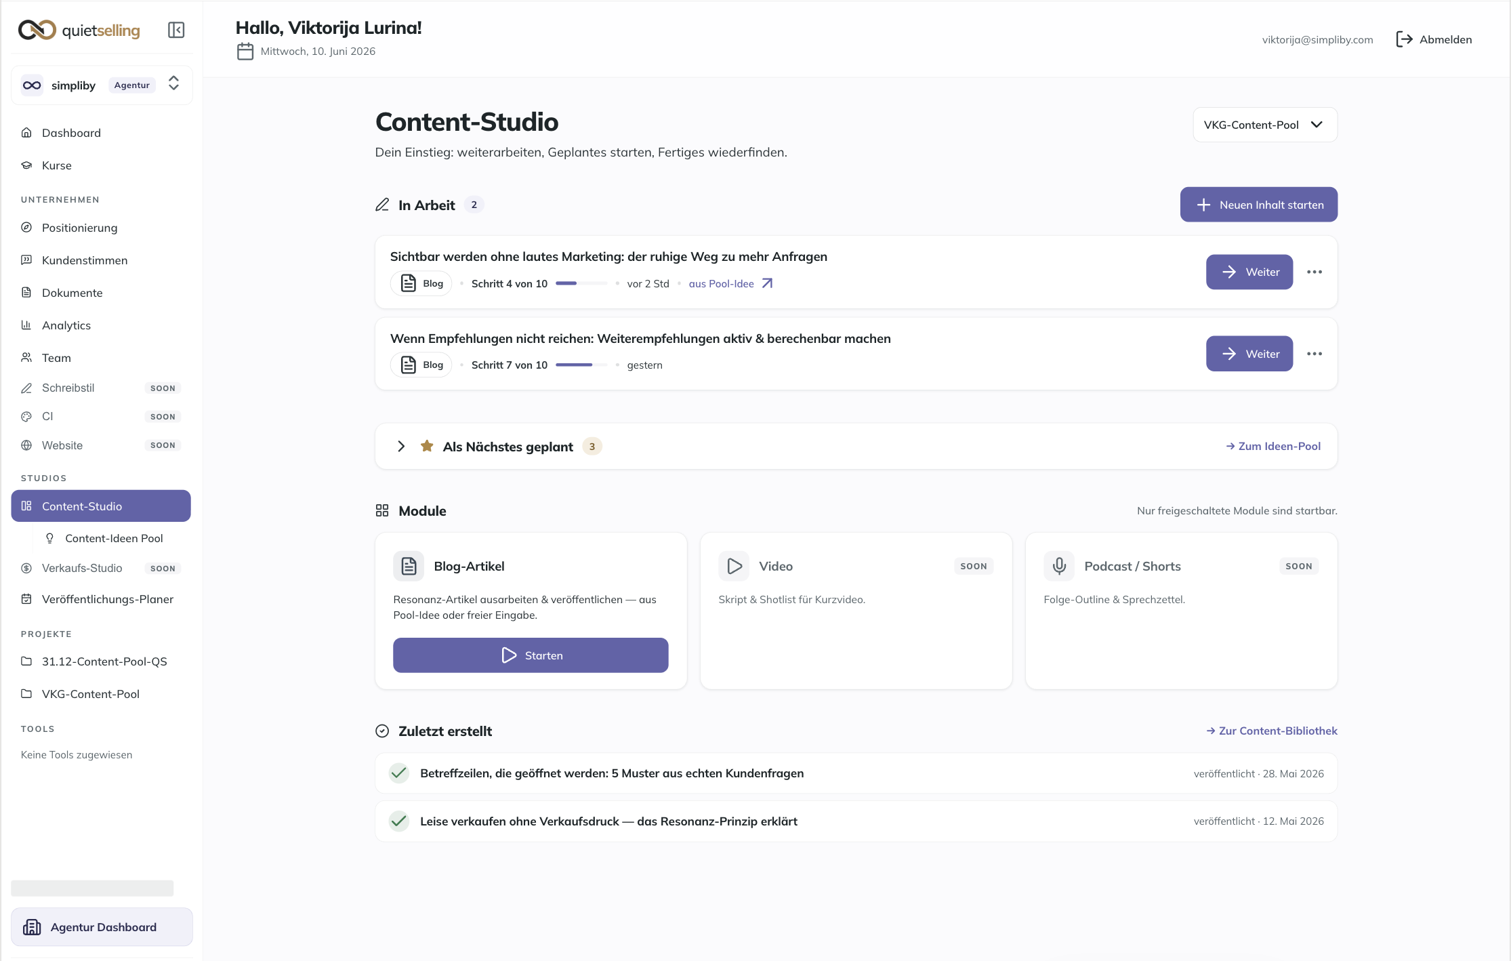Open the VKG-Content-Pool dropdown
The width and height of the screenshot is (1511, 961).
tap(1265, 125)
